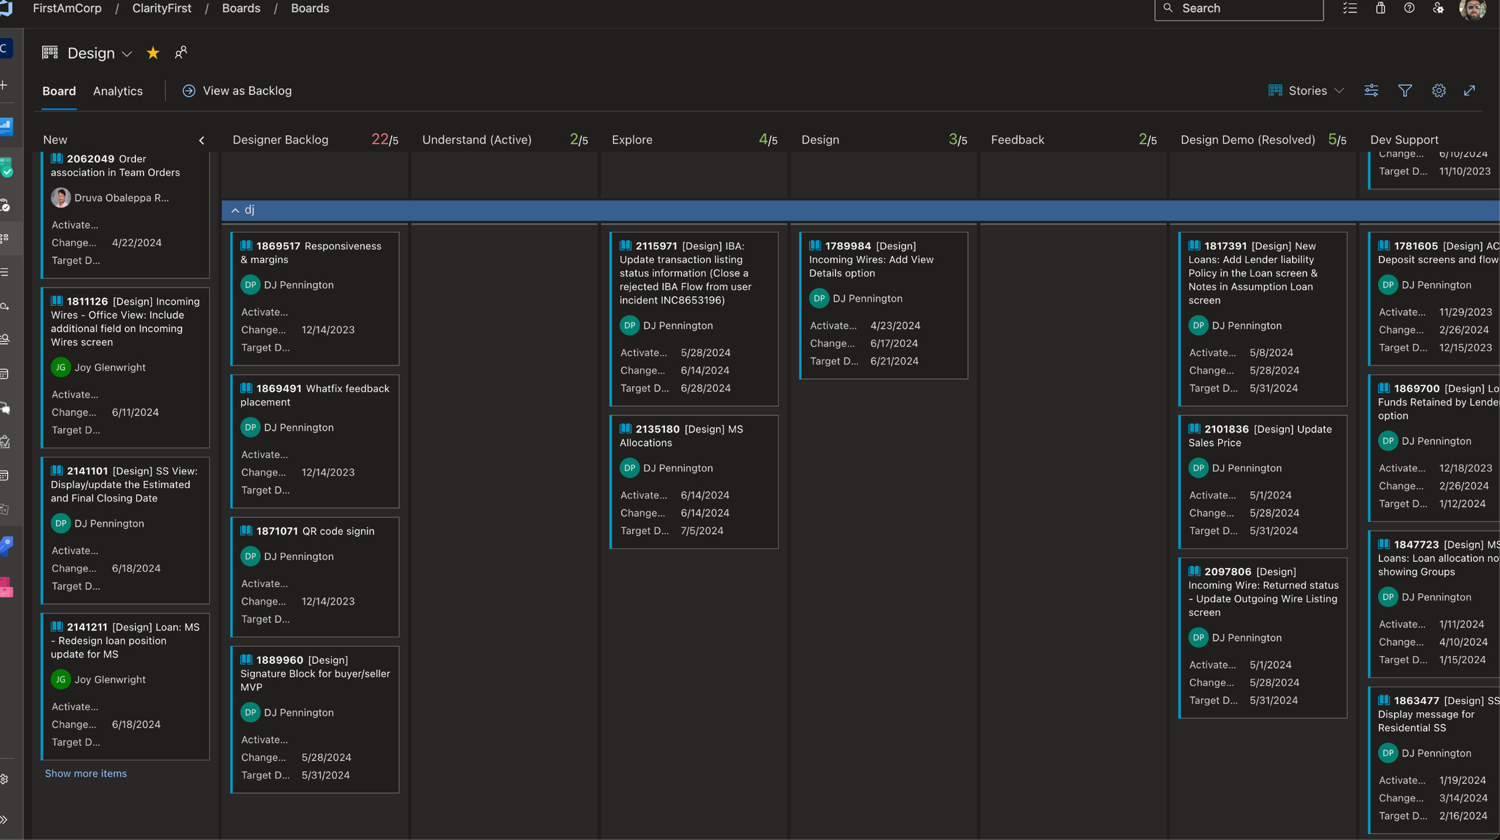Click Show more items link
The width and height of the screenshot is (1500, 840).
click(x=85, y=773)
